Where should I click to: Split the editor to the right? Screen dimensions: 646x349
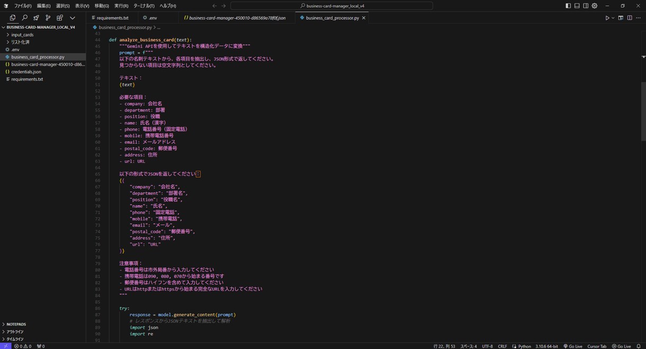pos(630,18)
